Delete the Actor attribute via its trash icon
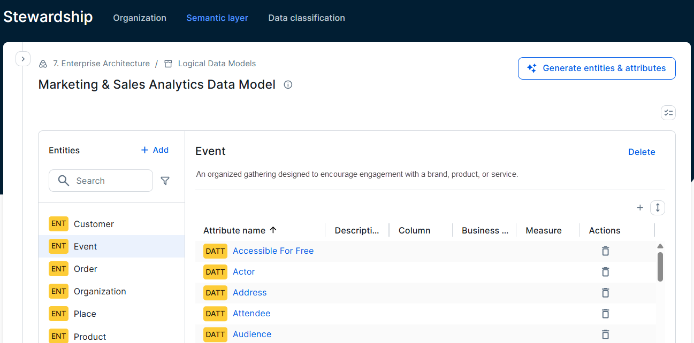694x343 pixels. click(x=605, y=272)
